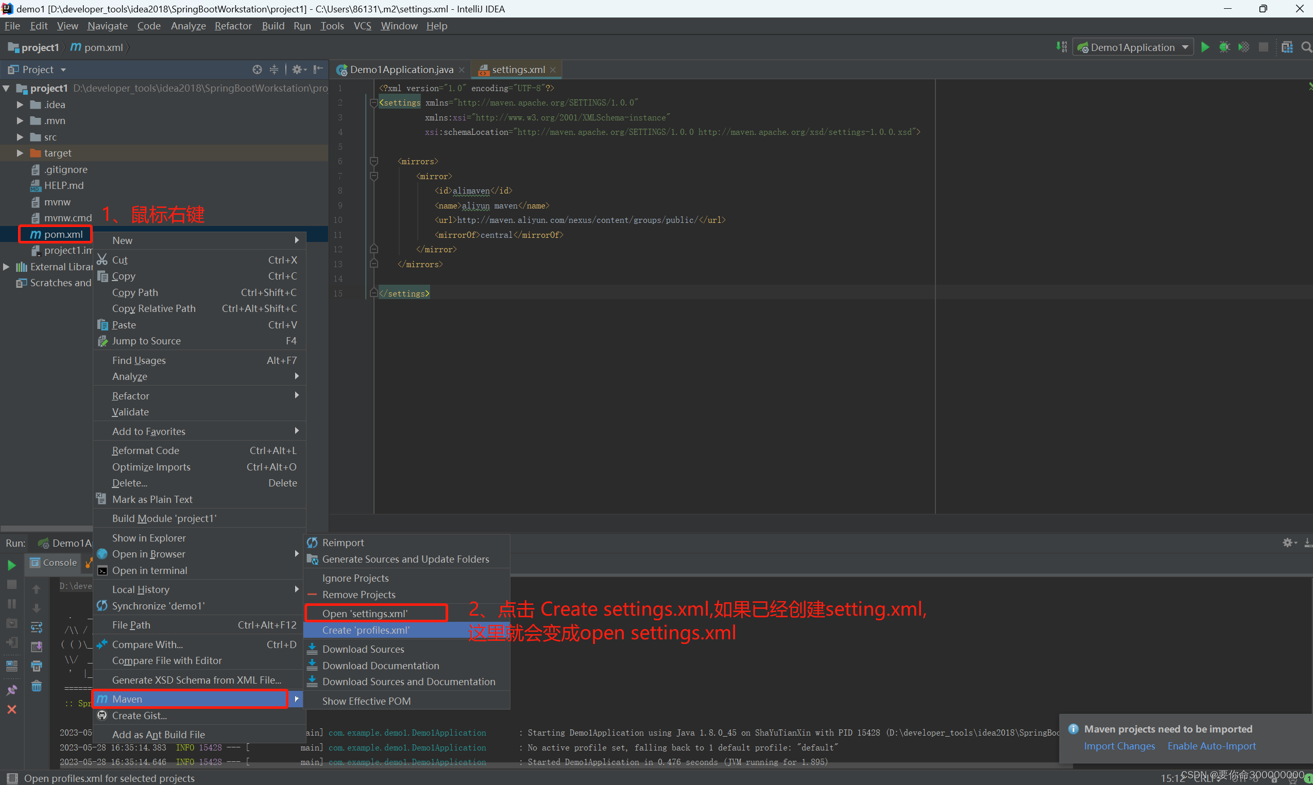Image resolution: width=1313 pixels, height=785 pixels.
Task: Expand the target folder in project tree
Action: pyautogui.click(x=20, y=153)
